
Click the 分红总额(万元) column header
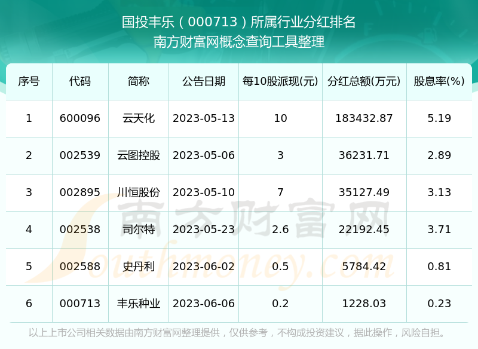pos(364,81)
